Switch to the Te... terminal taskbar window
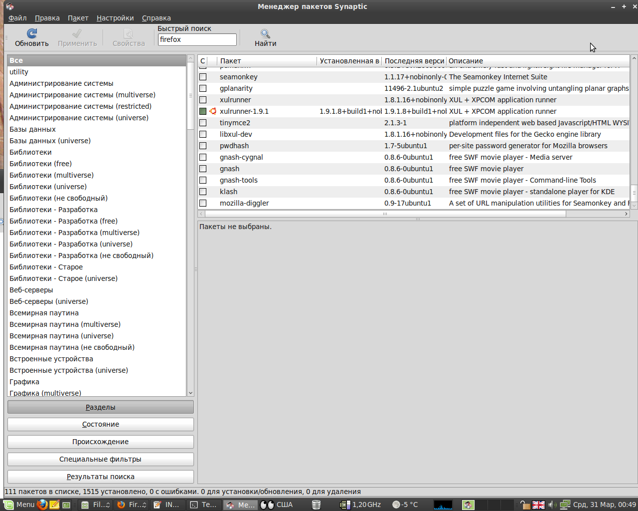This screenshot has height=511, width=638. tap(204, 505)
